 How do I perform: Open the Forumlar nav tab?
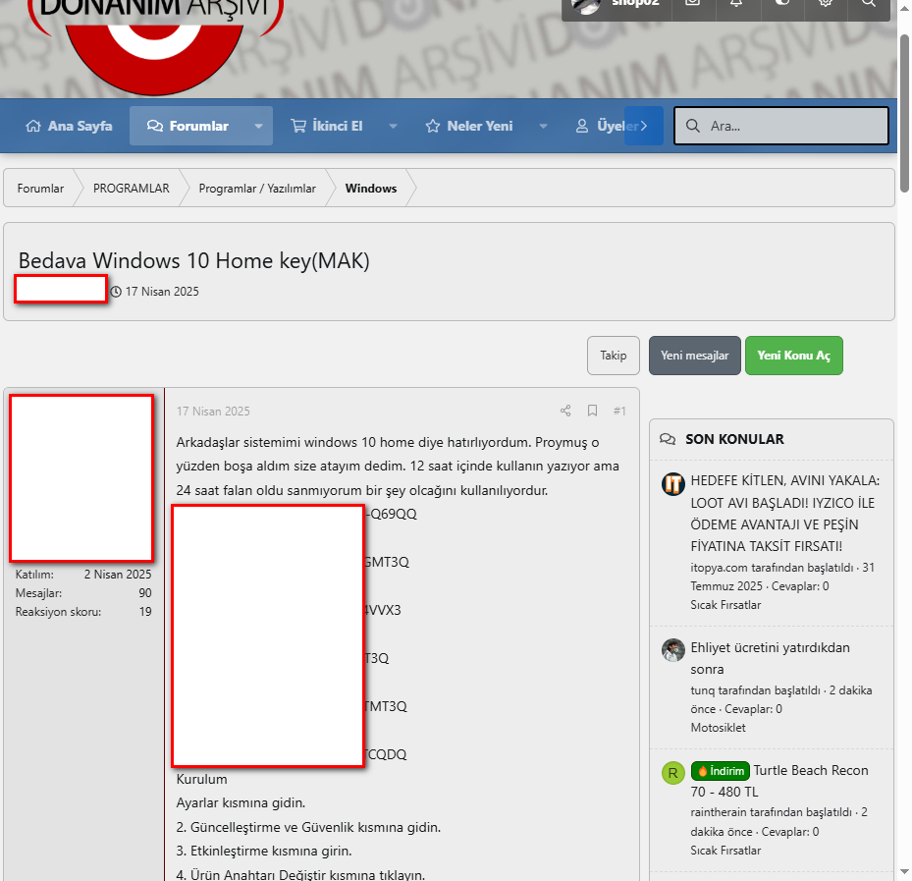click(x=188, y=126)
